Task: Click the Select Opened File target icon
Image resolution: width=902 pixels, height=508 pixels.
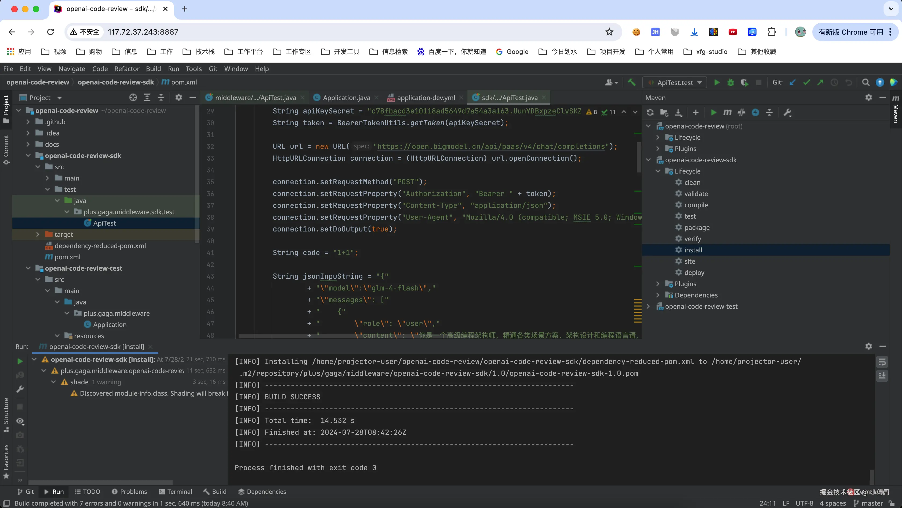Action: 133,98
